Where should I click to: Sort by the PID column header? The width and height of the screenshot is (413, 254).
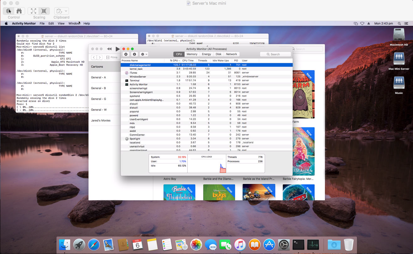click(x=237, y=61)
